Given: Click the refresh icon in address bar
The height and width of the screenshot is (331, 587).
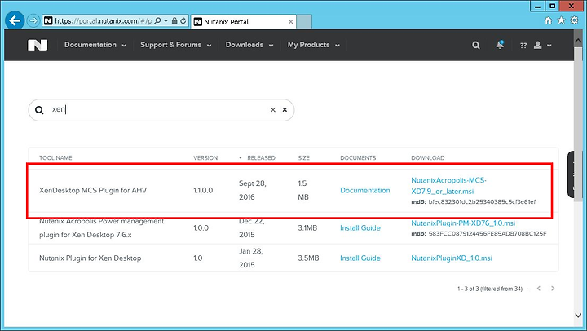Looking at the screenshot, I should 183,21.
